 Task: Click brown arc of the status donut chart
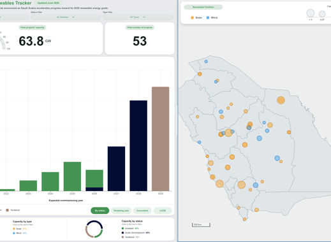coord(87,232)
